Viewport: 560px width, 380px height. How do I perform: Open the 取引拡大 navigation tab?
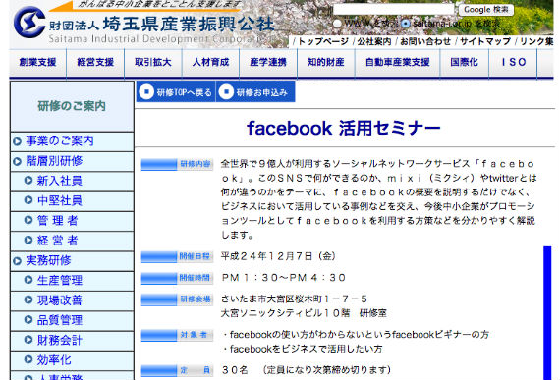tap(153, 63)
